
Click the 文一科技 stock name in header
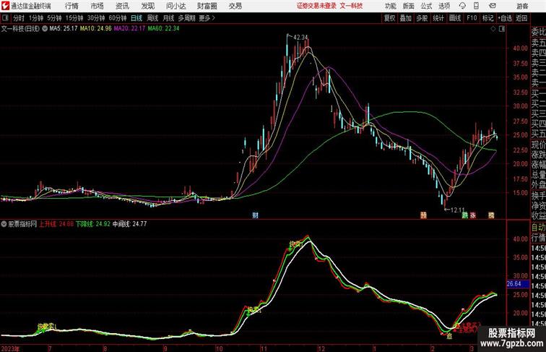point(351,6)
